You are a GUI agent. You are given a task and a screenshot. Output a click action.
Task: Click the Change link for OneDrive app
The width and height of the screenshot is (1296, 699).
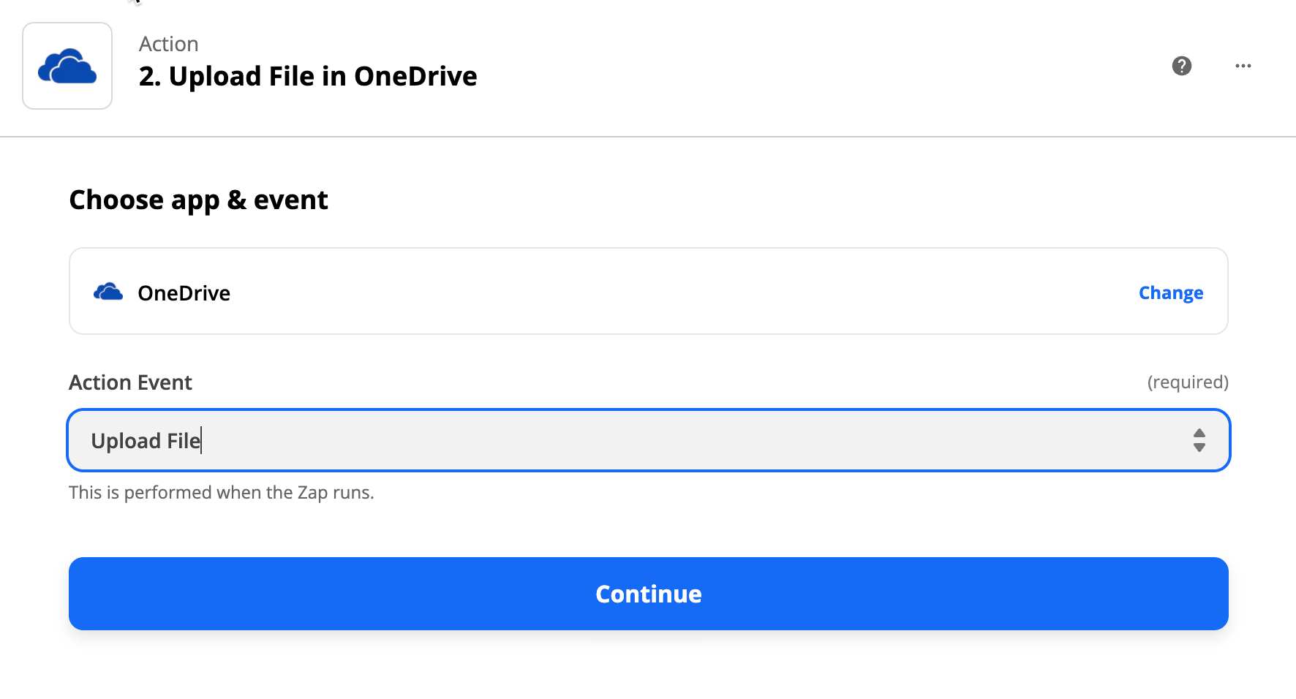1171,292
